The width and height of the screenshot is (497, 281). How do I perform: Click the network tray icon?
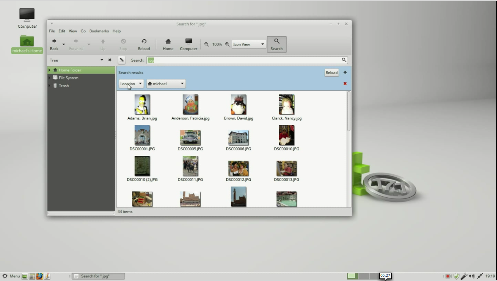[x=480, y=276]
